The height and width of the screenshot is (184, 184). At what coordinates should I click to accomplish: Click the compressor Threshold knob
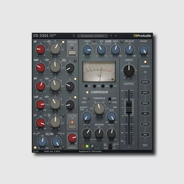[99, 108]
